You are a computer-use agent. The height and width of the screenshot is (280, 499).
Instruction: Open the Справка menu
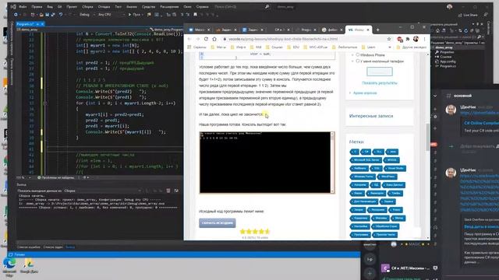click(203, 7)
